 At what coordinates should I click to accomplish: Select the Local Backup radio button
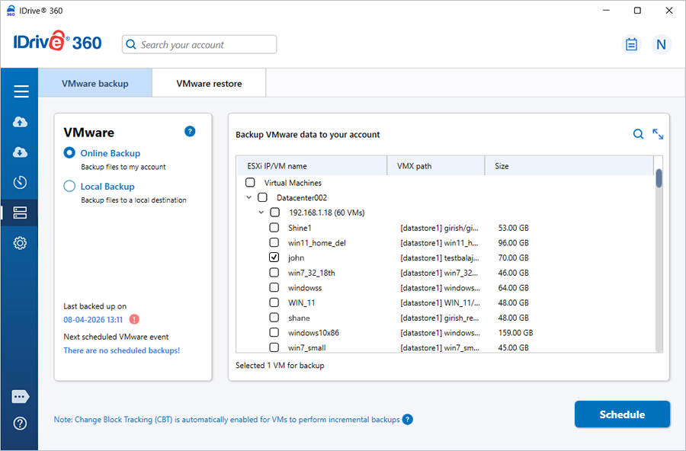pos(69,186)
